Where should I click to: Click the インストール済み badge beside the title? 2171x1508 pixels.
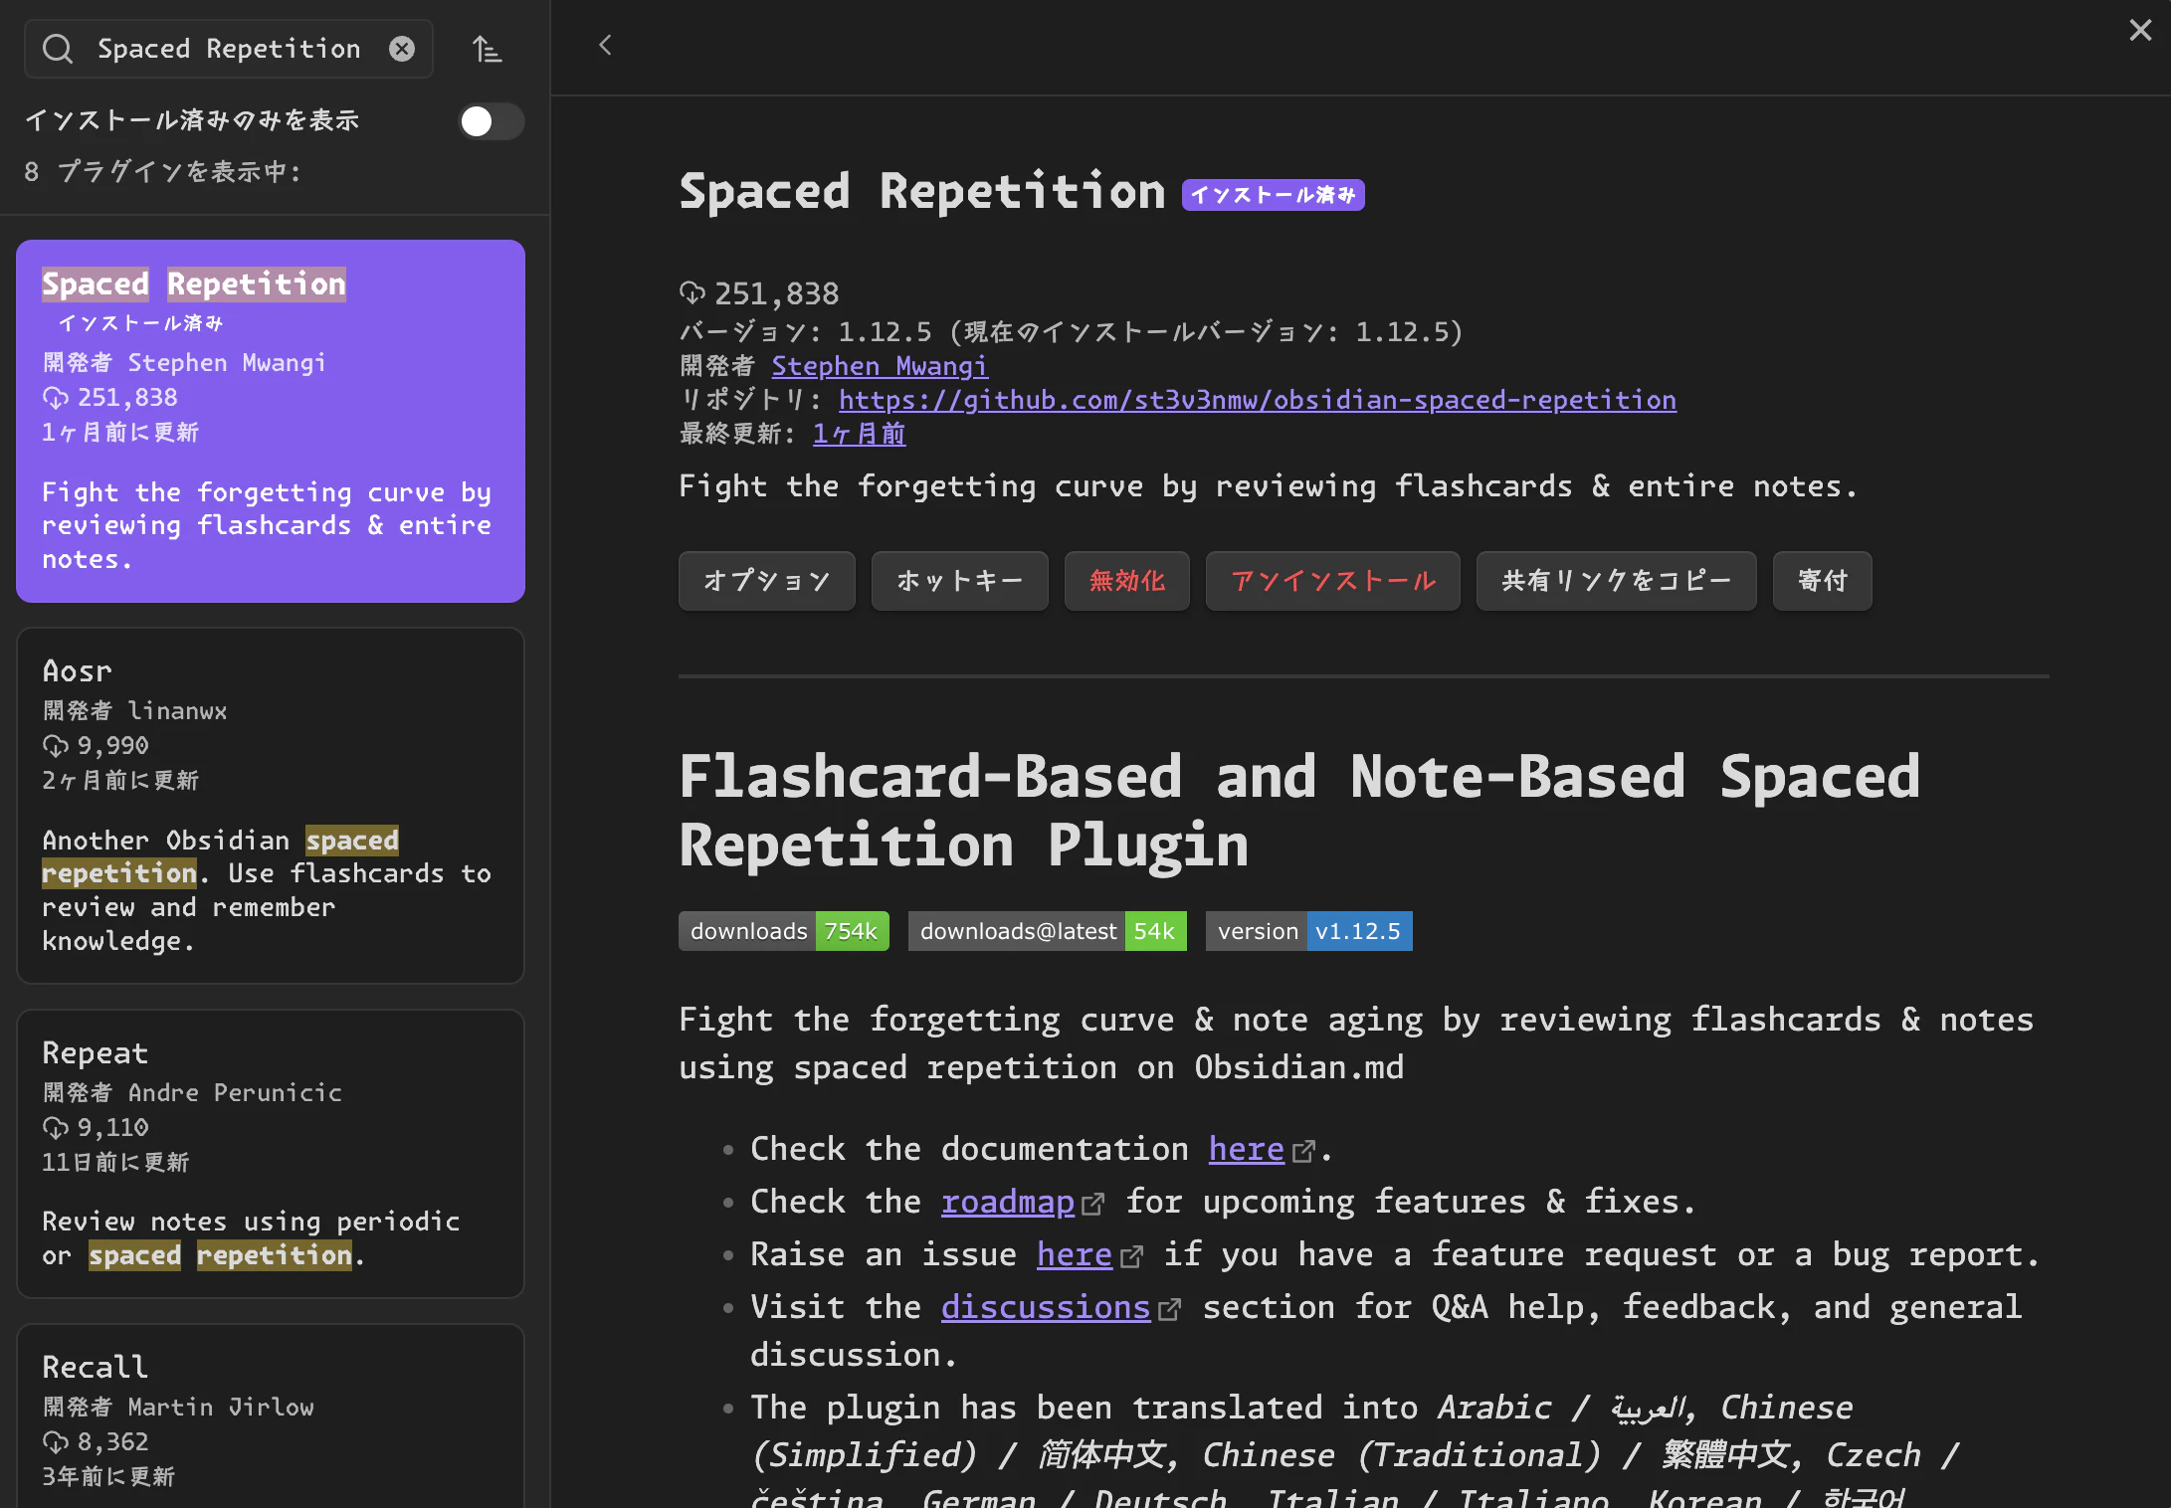click(x=1274, y=195)
